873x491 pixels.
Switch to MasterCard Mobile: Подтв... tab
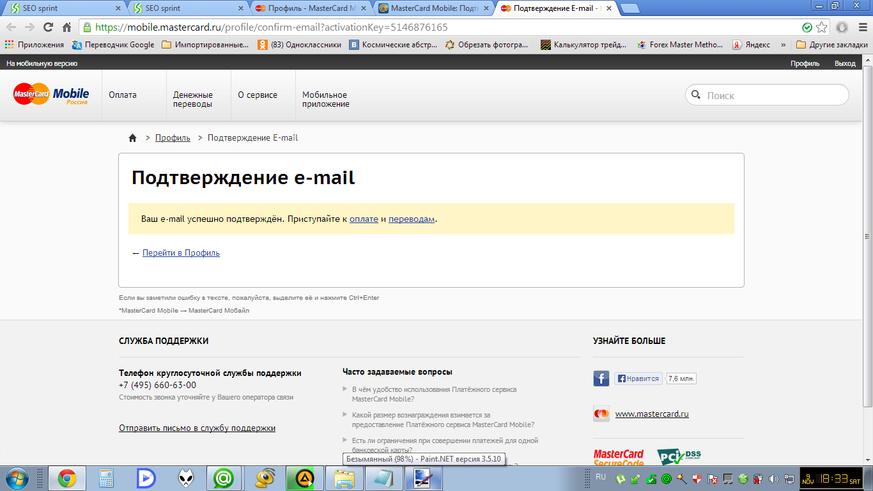[434, 8]
